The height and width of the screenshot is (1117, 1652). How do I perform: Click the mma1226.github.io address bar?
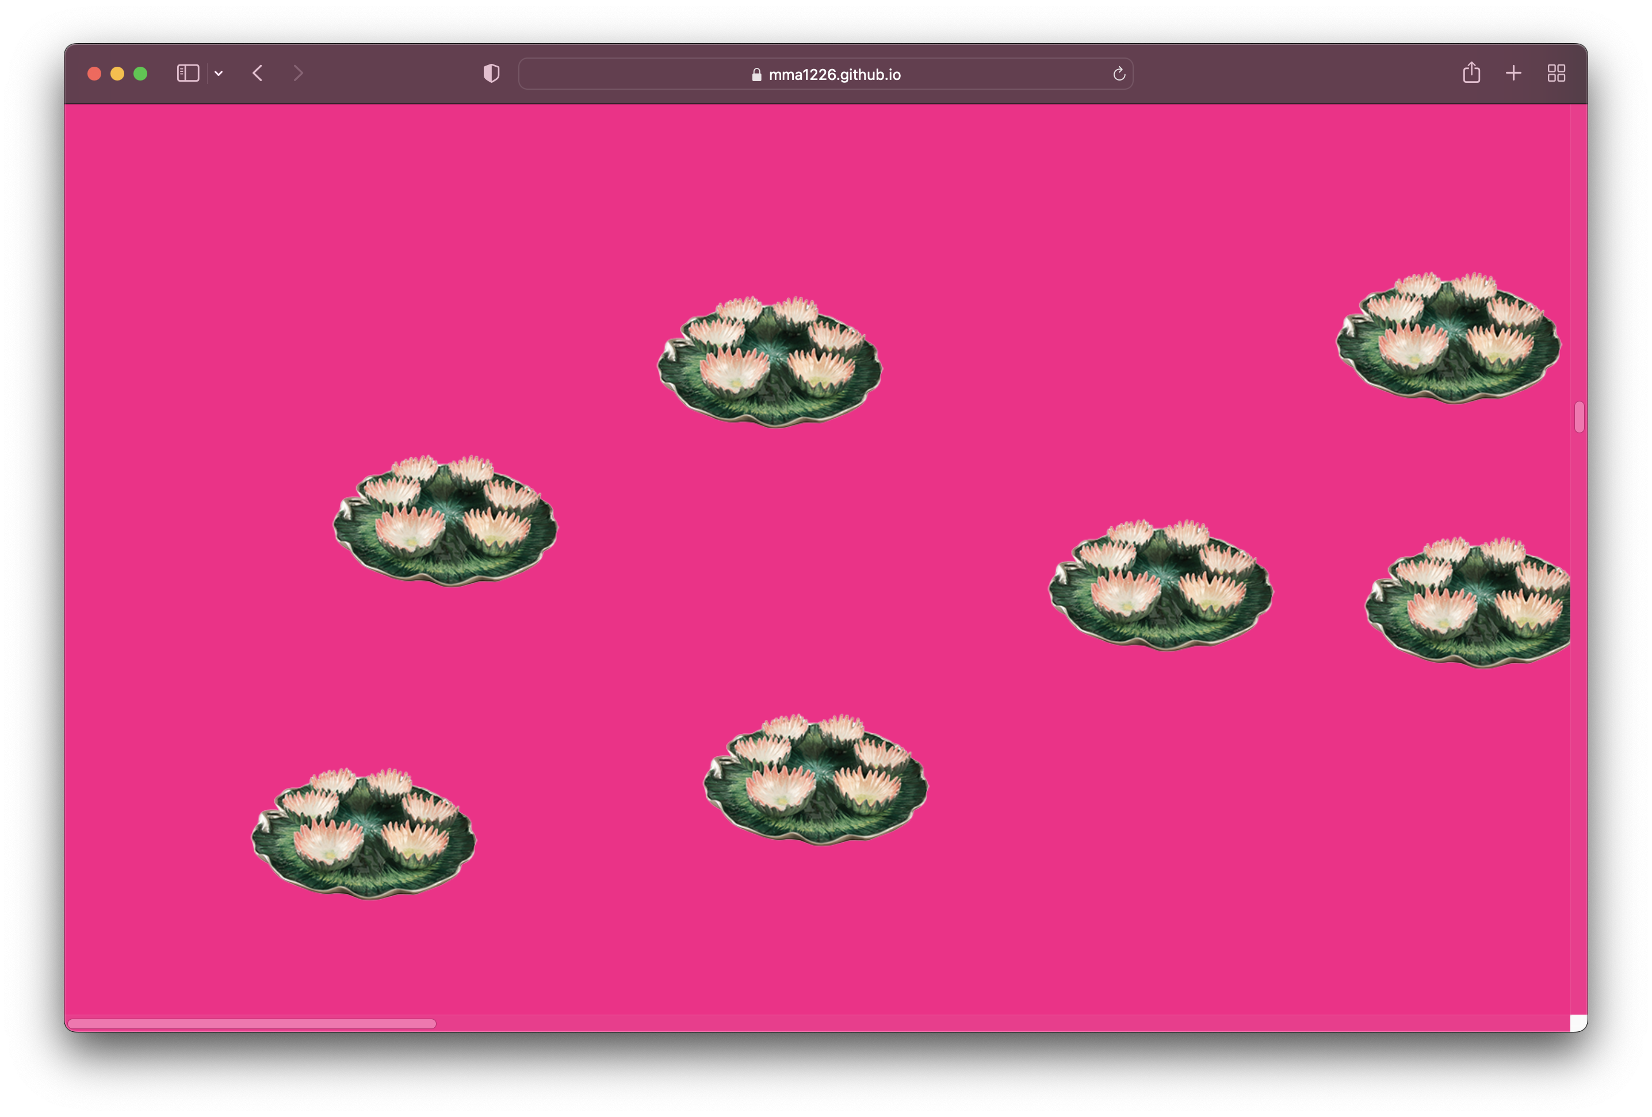point(825,74)
